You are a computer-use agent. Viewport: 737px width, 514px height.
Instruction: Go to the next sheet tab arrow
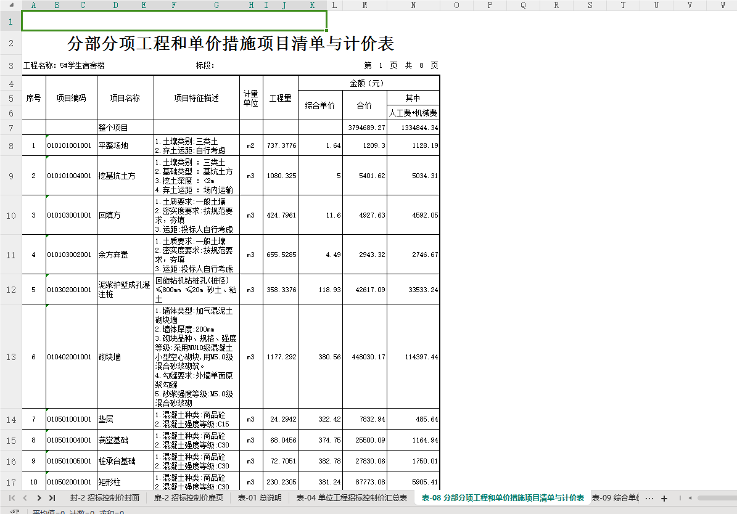[x=39, y=498]
